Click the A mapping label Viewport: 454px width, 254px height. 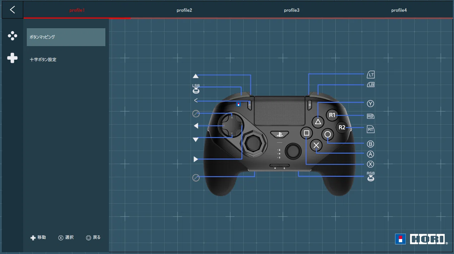[370, 154]
